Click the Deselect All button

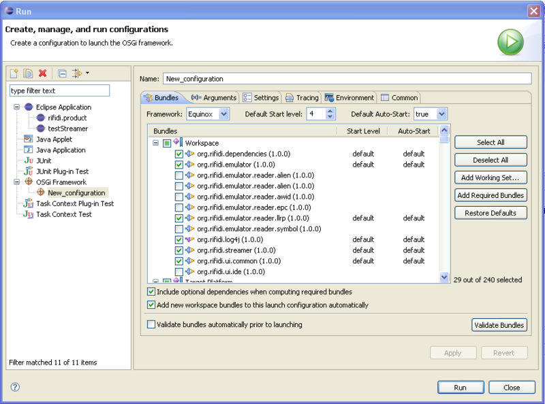click(490, 160)
